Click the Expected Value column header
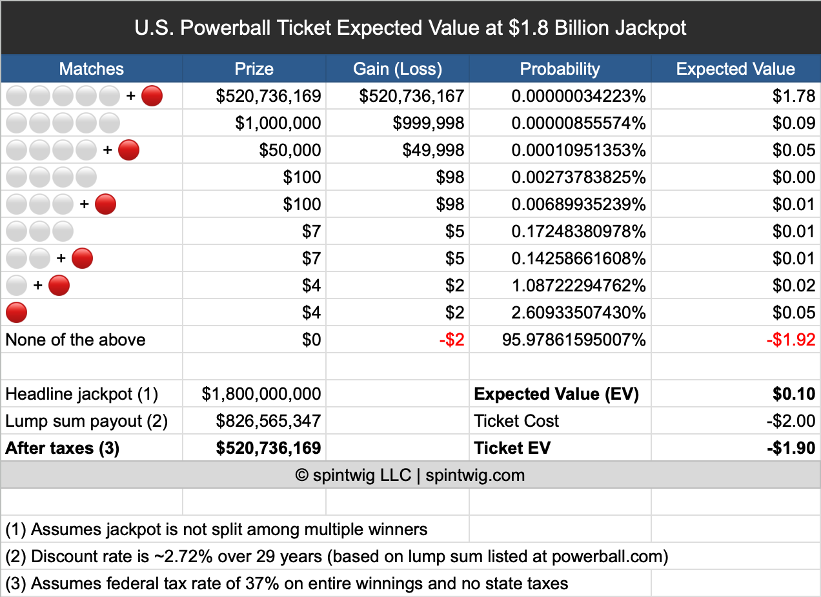The height and width of the screenshot is (597, 821). 736,69
